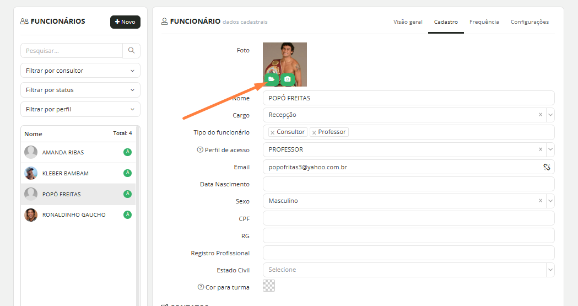Image resolution: width=578 pixels, height=306 pixels.
Task: Click Amanda Ribas avatar
Action: click(31, 152)
